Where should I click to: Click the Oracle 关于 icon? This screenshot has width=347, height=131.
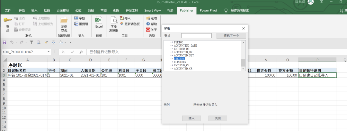pyautogui.click(x=148, y=30)
